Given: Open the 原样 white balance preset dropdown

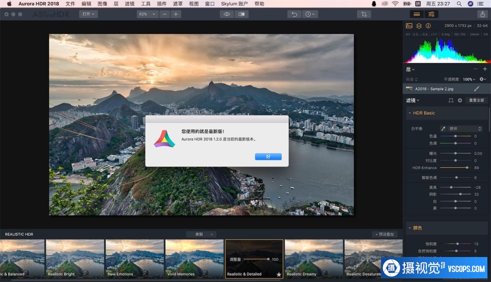Looking at the screenshot, I should point(465,129).
